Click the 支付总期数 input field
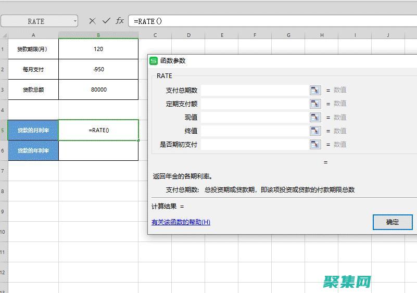 [255, 90]
